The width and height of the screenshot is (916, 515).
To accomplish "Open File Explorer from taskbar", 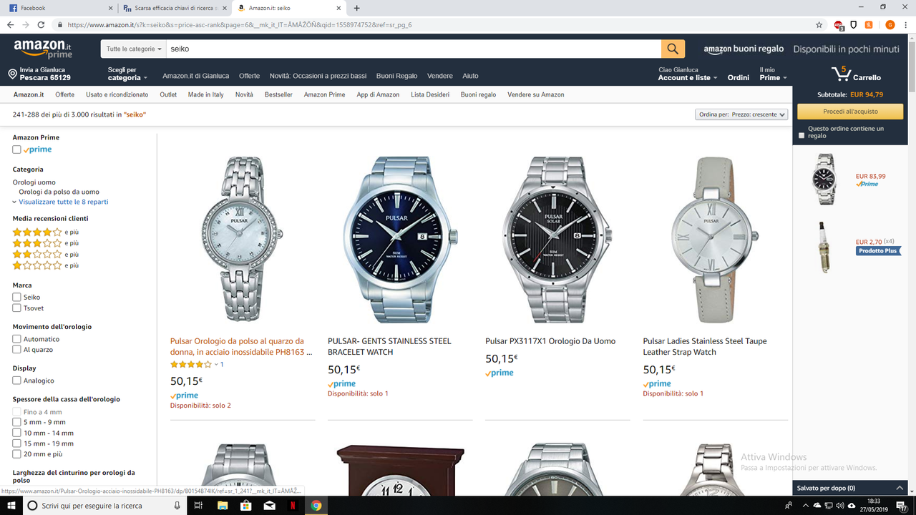I will click(x=223, y=506).
